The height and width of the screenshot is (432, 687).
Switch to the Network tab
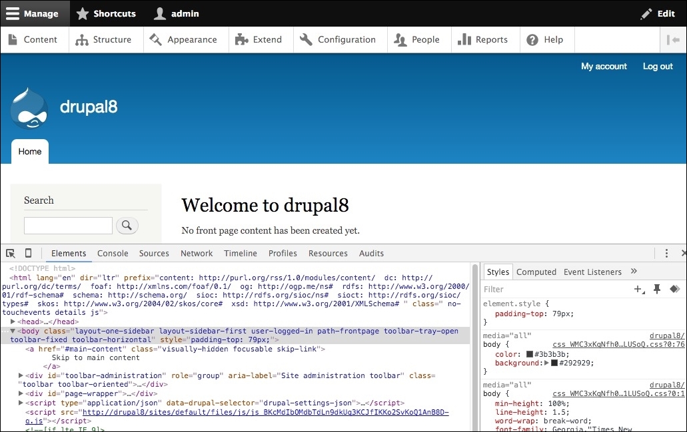[x=197, y=254]
